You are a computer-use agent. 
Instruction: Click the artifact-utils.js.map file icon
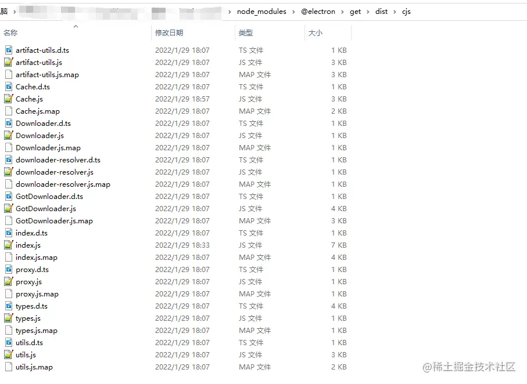9,74
